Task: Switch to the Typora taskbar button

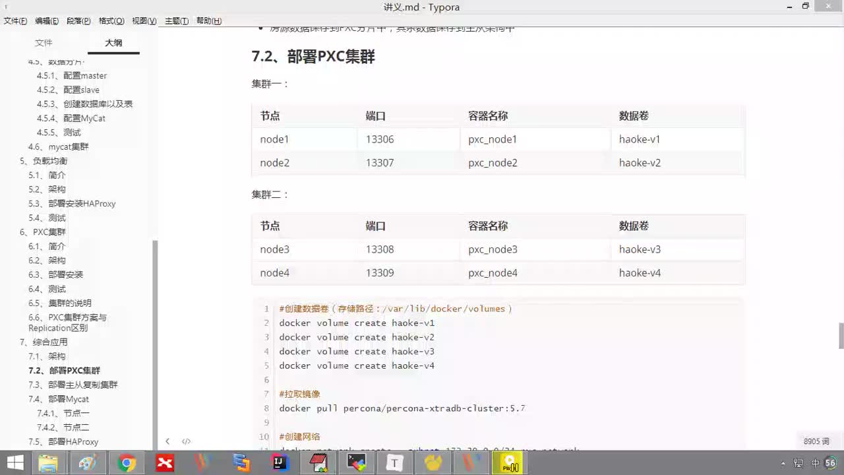Action: 395,463
